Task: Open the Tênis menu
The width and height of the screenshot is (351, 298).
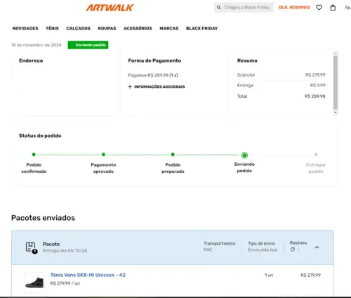Action: click(52, 28)
